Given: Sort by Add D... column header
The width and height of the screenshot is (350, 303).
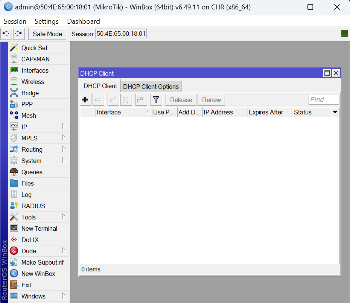Looking at the screenshot, I should (190, 112).
